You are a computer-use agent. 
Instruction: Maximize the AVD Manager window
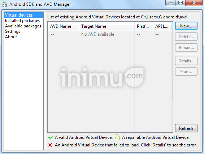tap(181, 3)
